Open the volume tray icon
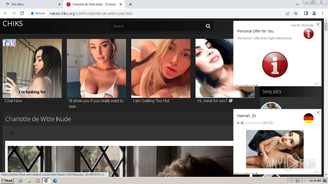The image size is (328, 184). 291,181
